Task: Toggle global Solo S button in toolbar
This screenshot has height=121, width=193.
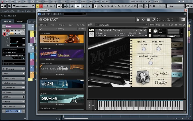Action: 41,6
